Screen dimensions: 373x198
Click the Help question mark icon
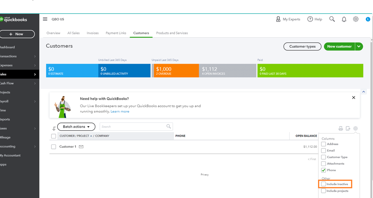tap(310, 19)
